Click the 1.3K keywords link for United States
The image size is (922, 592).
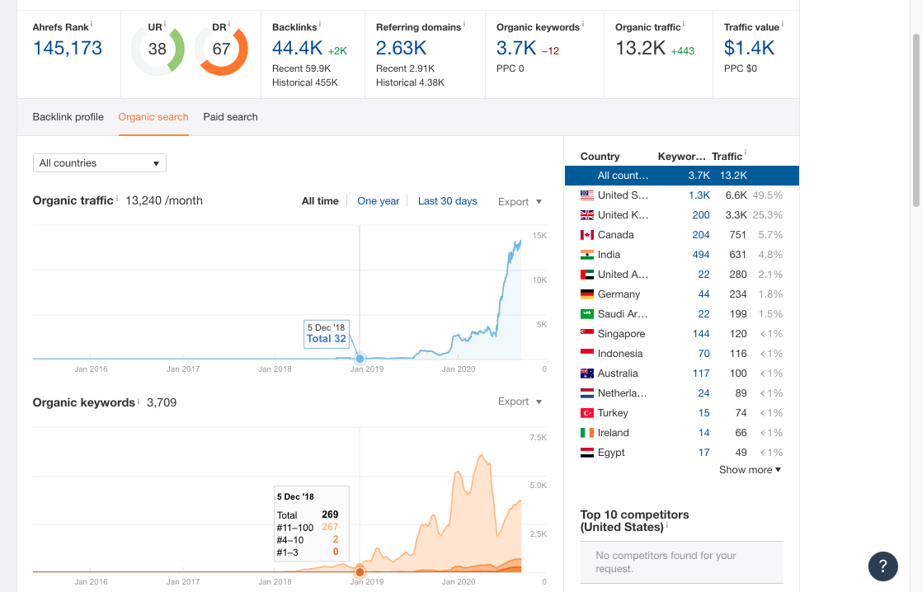[699, 195]
